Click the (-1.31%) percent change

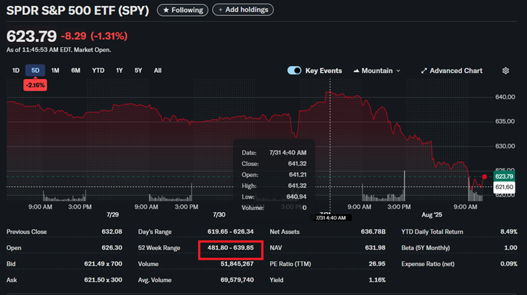109,36
